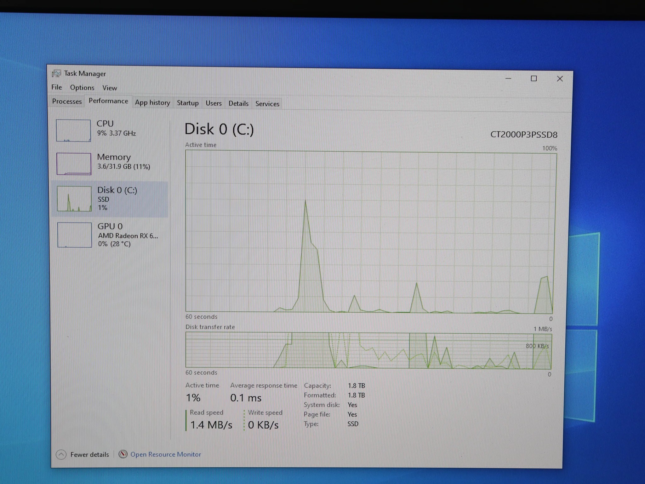
Task: Click the 0.1 ms response time value
Action: click(x=246, y=398)
